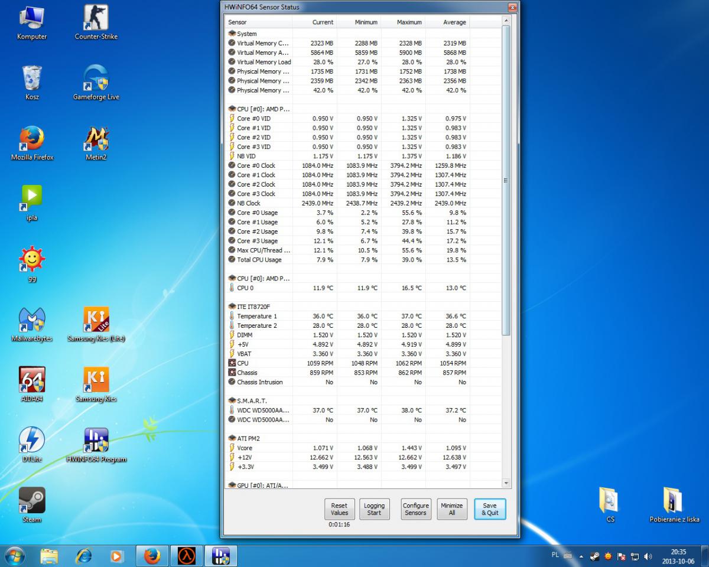The width and height of the screenshot is (709, 567).
Task: Select the DTLite desktop shortcut
Action: pyautogui.click(x=32, y=445)
